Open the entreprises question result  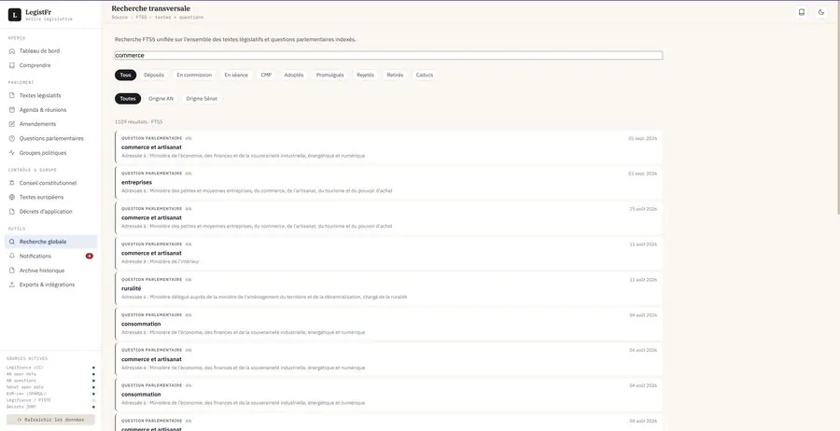pyautogui.click(x=388, y=183)
